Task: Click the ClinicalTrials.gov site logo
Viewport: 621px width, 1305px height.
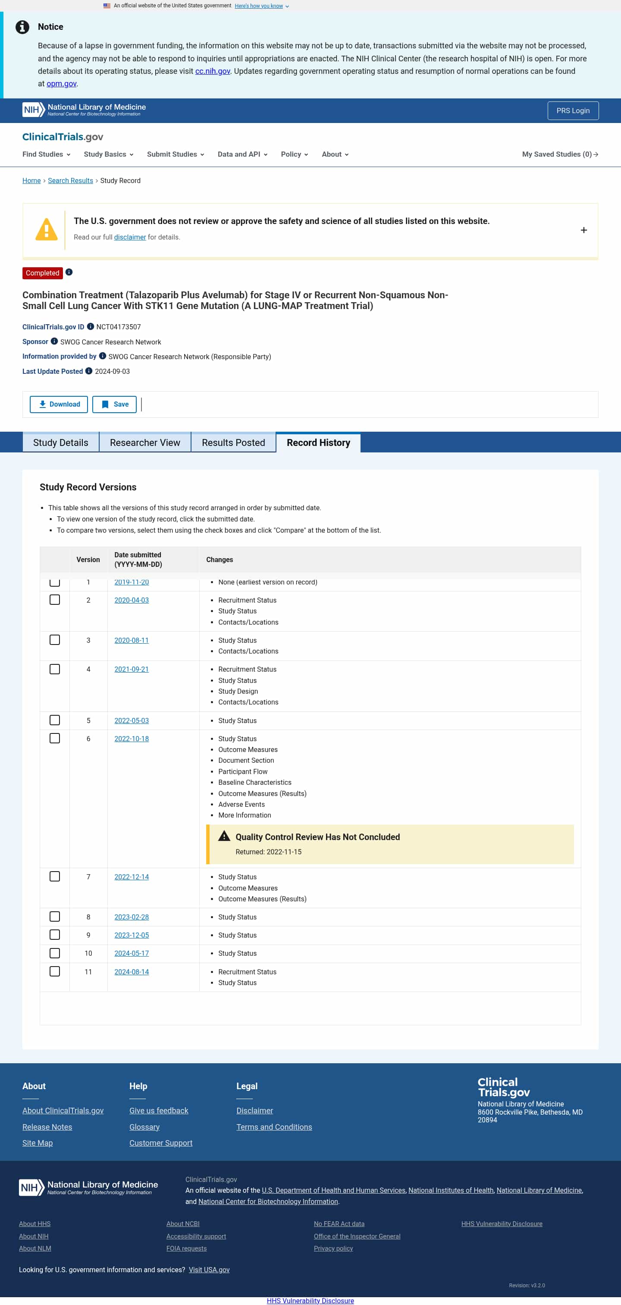Action: [x=63, y=137]
